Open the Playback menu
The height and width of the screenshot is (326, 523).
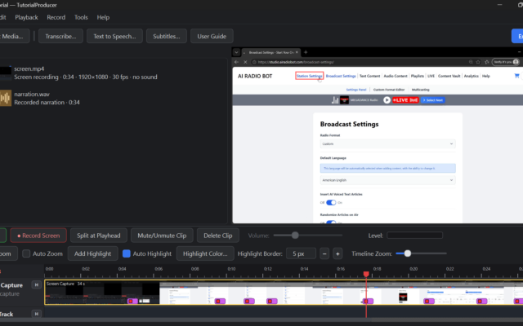26,17
